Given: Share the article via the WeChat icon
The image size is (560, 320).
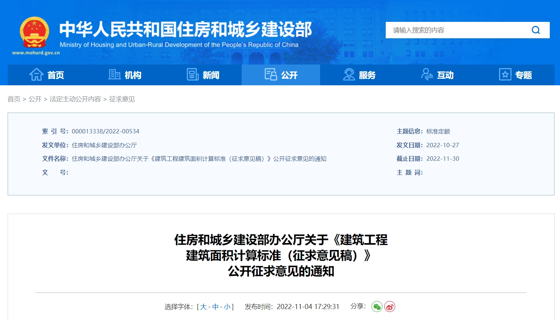Looking at the screenshot, I should pos(377,307).
